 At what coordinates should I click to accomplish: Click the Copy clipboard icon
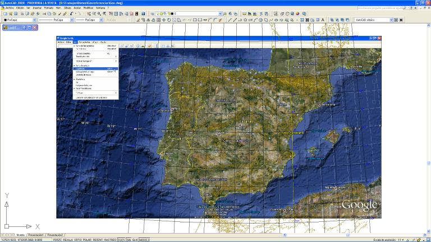[x=49, y=13]
